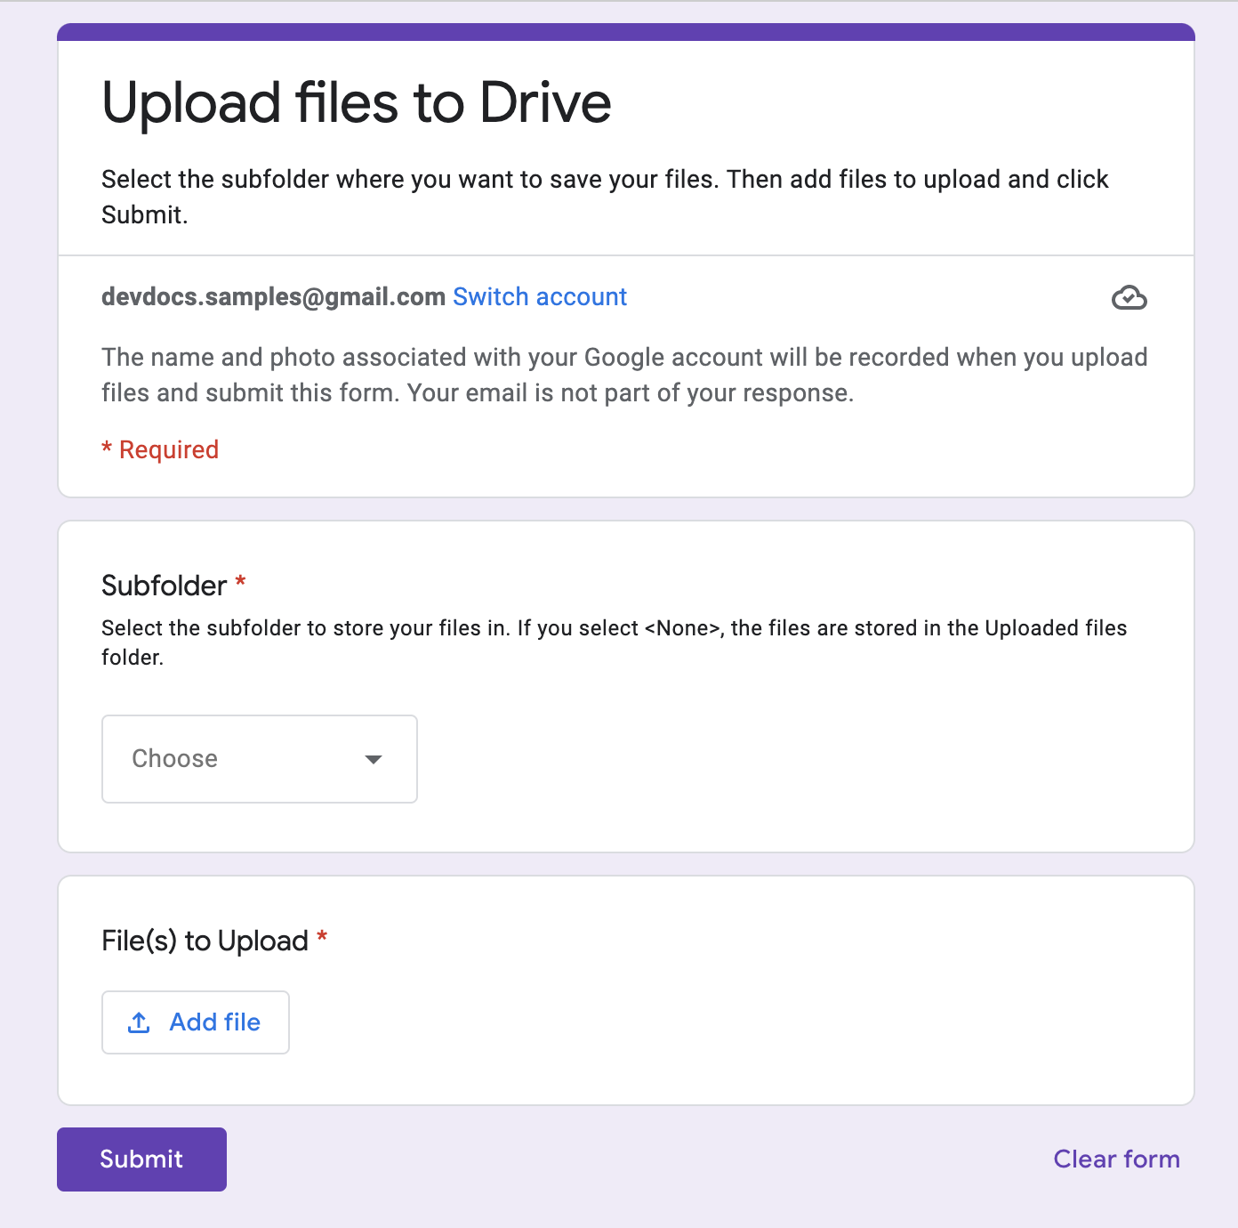Screen dimensions: 1238x1228
Task: Click the cloud checkmark saved-status icon
Action: tap(1129, 298)
